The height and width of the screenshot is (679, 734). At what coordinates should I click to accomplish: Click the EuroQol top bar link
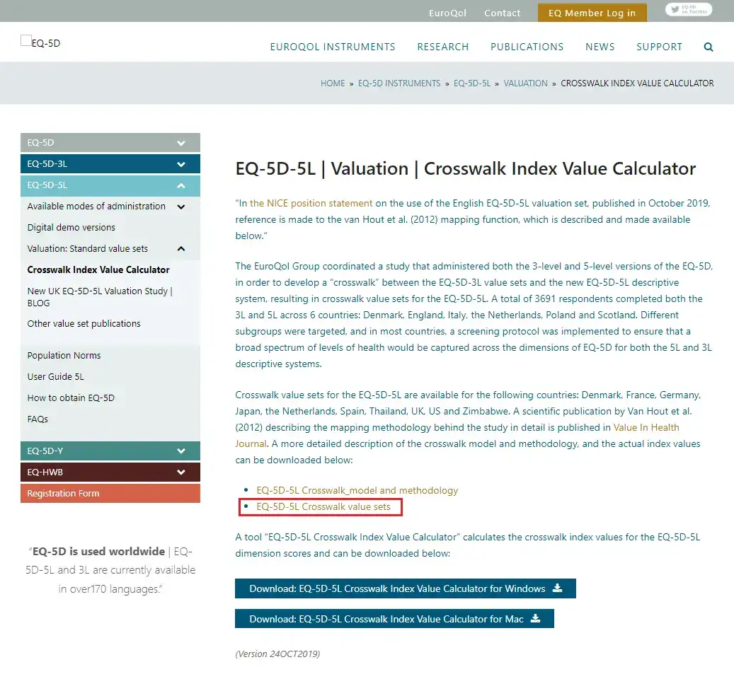pos(447,13)
